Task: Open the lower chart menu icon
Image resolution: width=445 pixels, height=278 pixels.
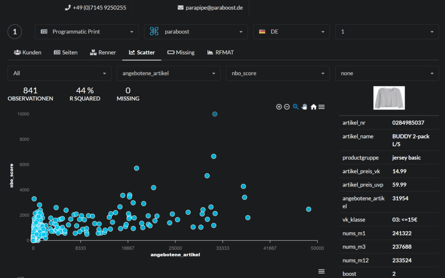Action: coord(322,271)
